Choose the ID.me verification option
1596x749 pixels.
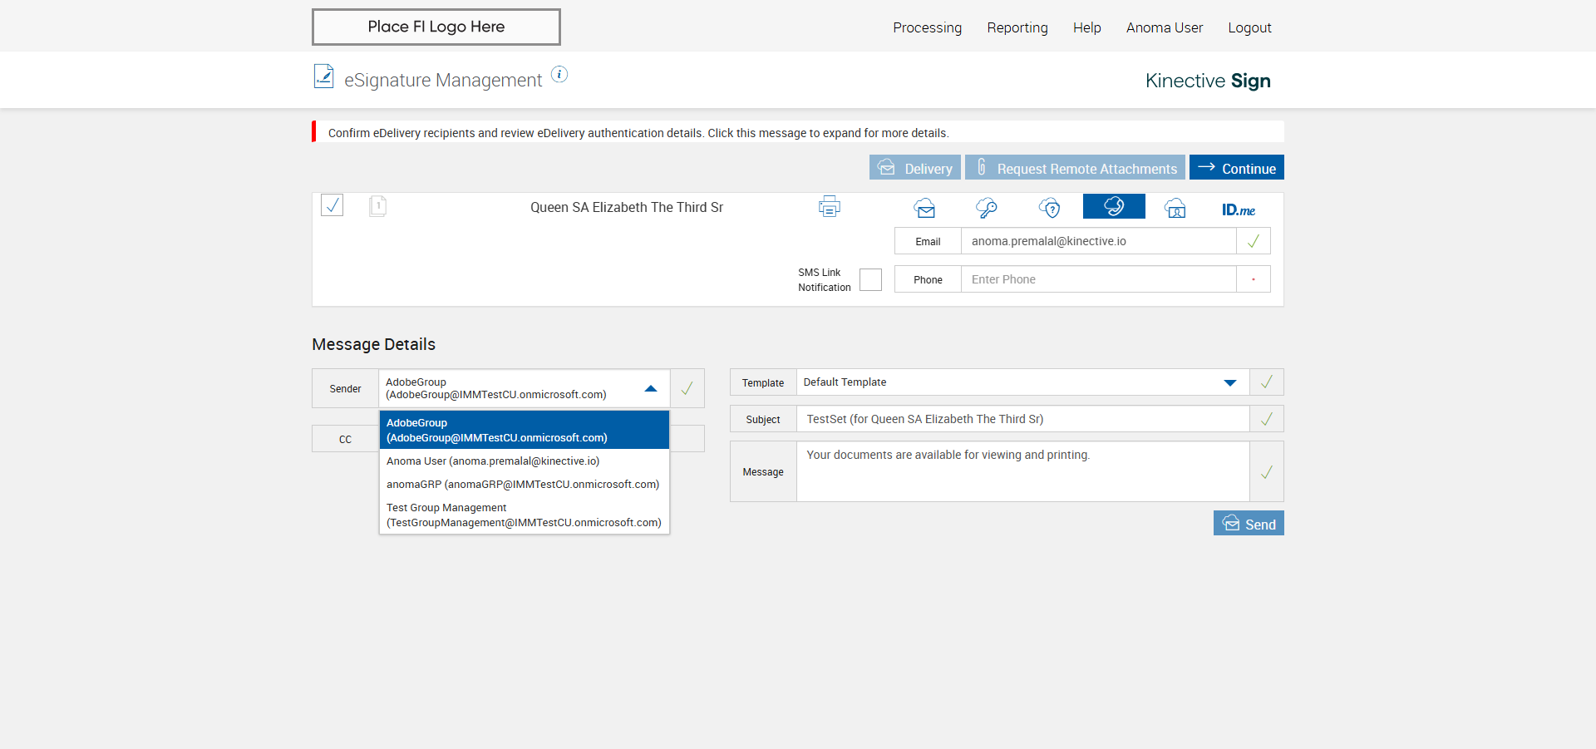(1238, 209)
